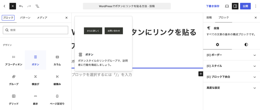Open the 投稿 settings tab

(209, 17)
